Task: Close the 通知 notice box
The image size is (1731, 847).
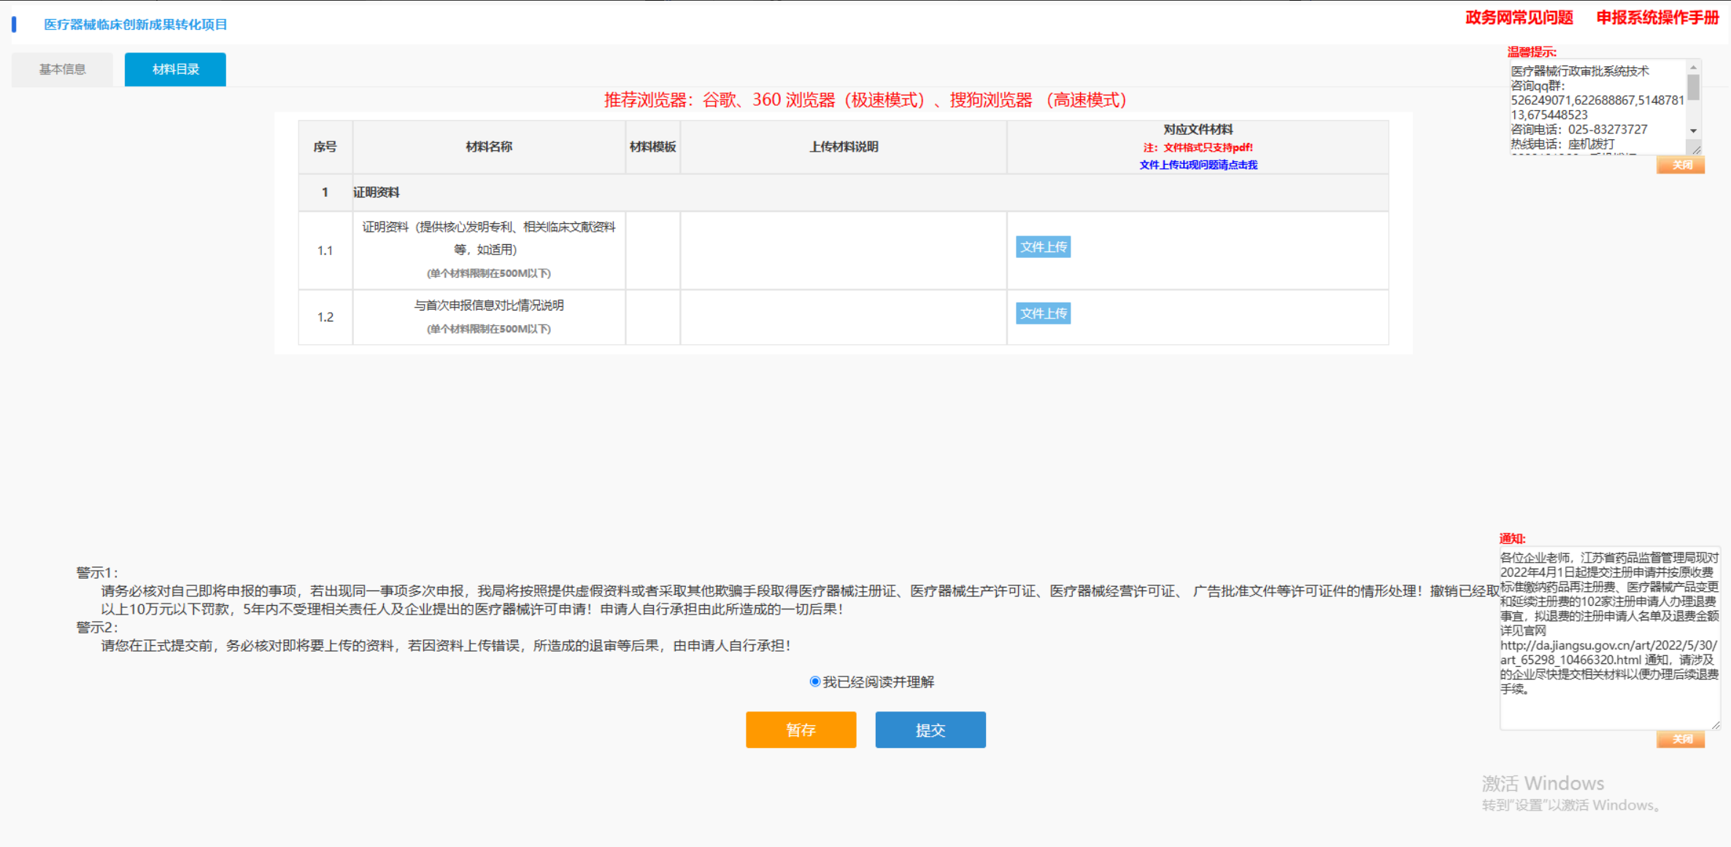Action: tap(1681, 739)
